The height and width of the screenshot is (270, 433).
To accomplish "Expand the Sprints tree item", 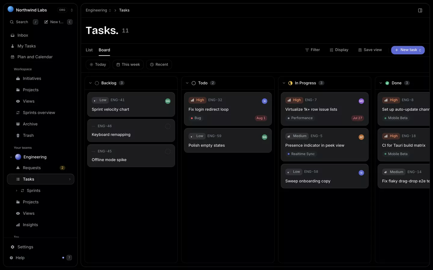I will [x=17, y=191].
